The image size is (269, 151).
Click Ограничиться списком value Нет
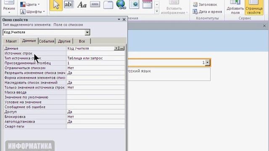(95, 68)
